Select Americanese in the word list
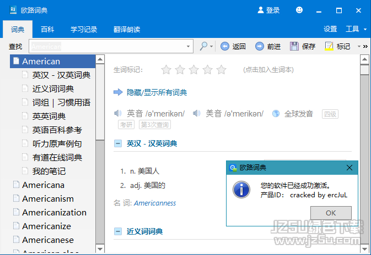This screenshot has width=371, height=255. pyautogui.click(x=48, y=240)
